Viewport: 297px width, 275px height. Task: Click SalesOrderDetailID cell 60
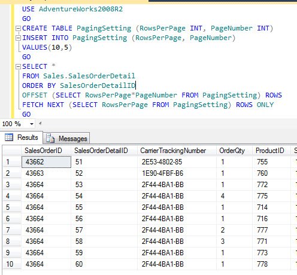(x=104, y=264)
